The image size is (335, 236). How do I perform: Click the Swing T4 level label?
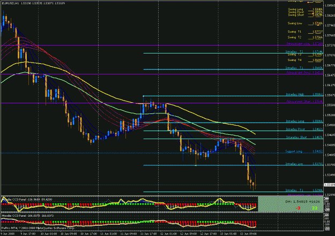(x=294, y=60)
